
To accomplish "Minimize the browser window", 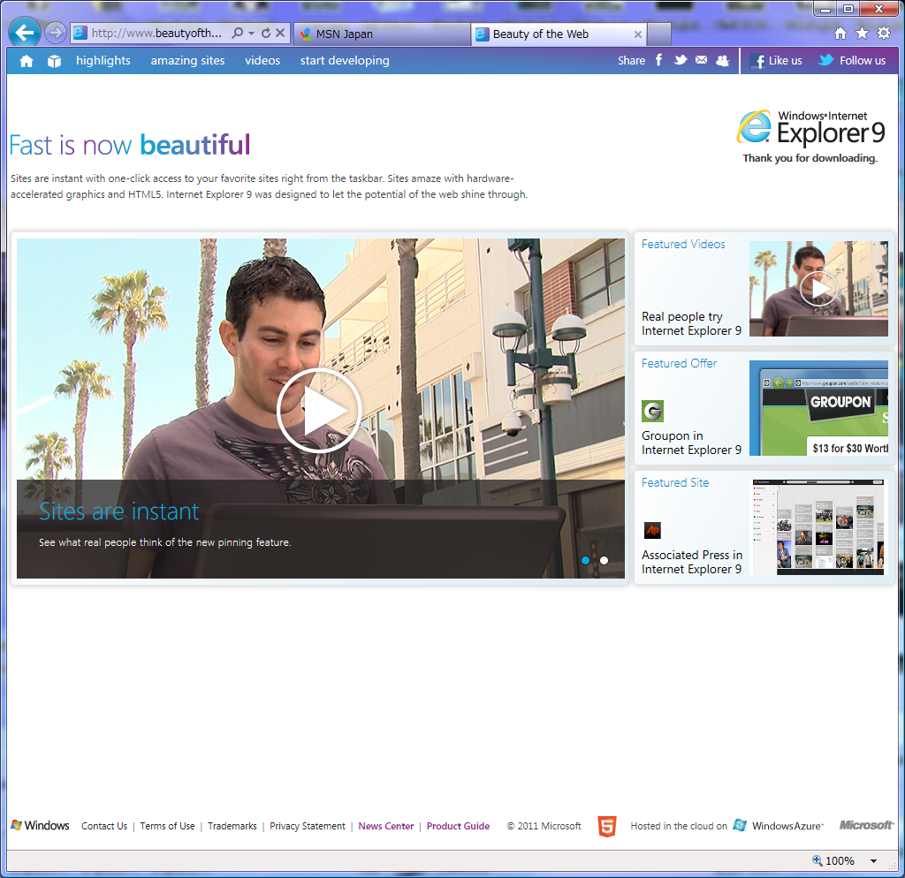I will pos(826,9).
